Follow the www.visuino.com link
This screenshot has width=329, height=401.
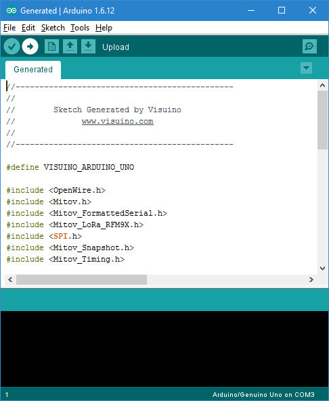[x=118, y=121]
